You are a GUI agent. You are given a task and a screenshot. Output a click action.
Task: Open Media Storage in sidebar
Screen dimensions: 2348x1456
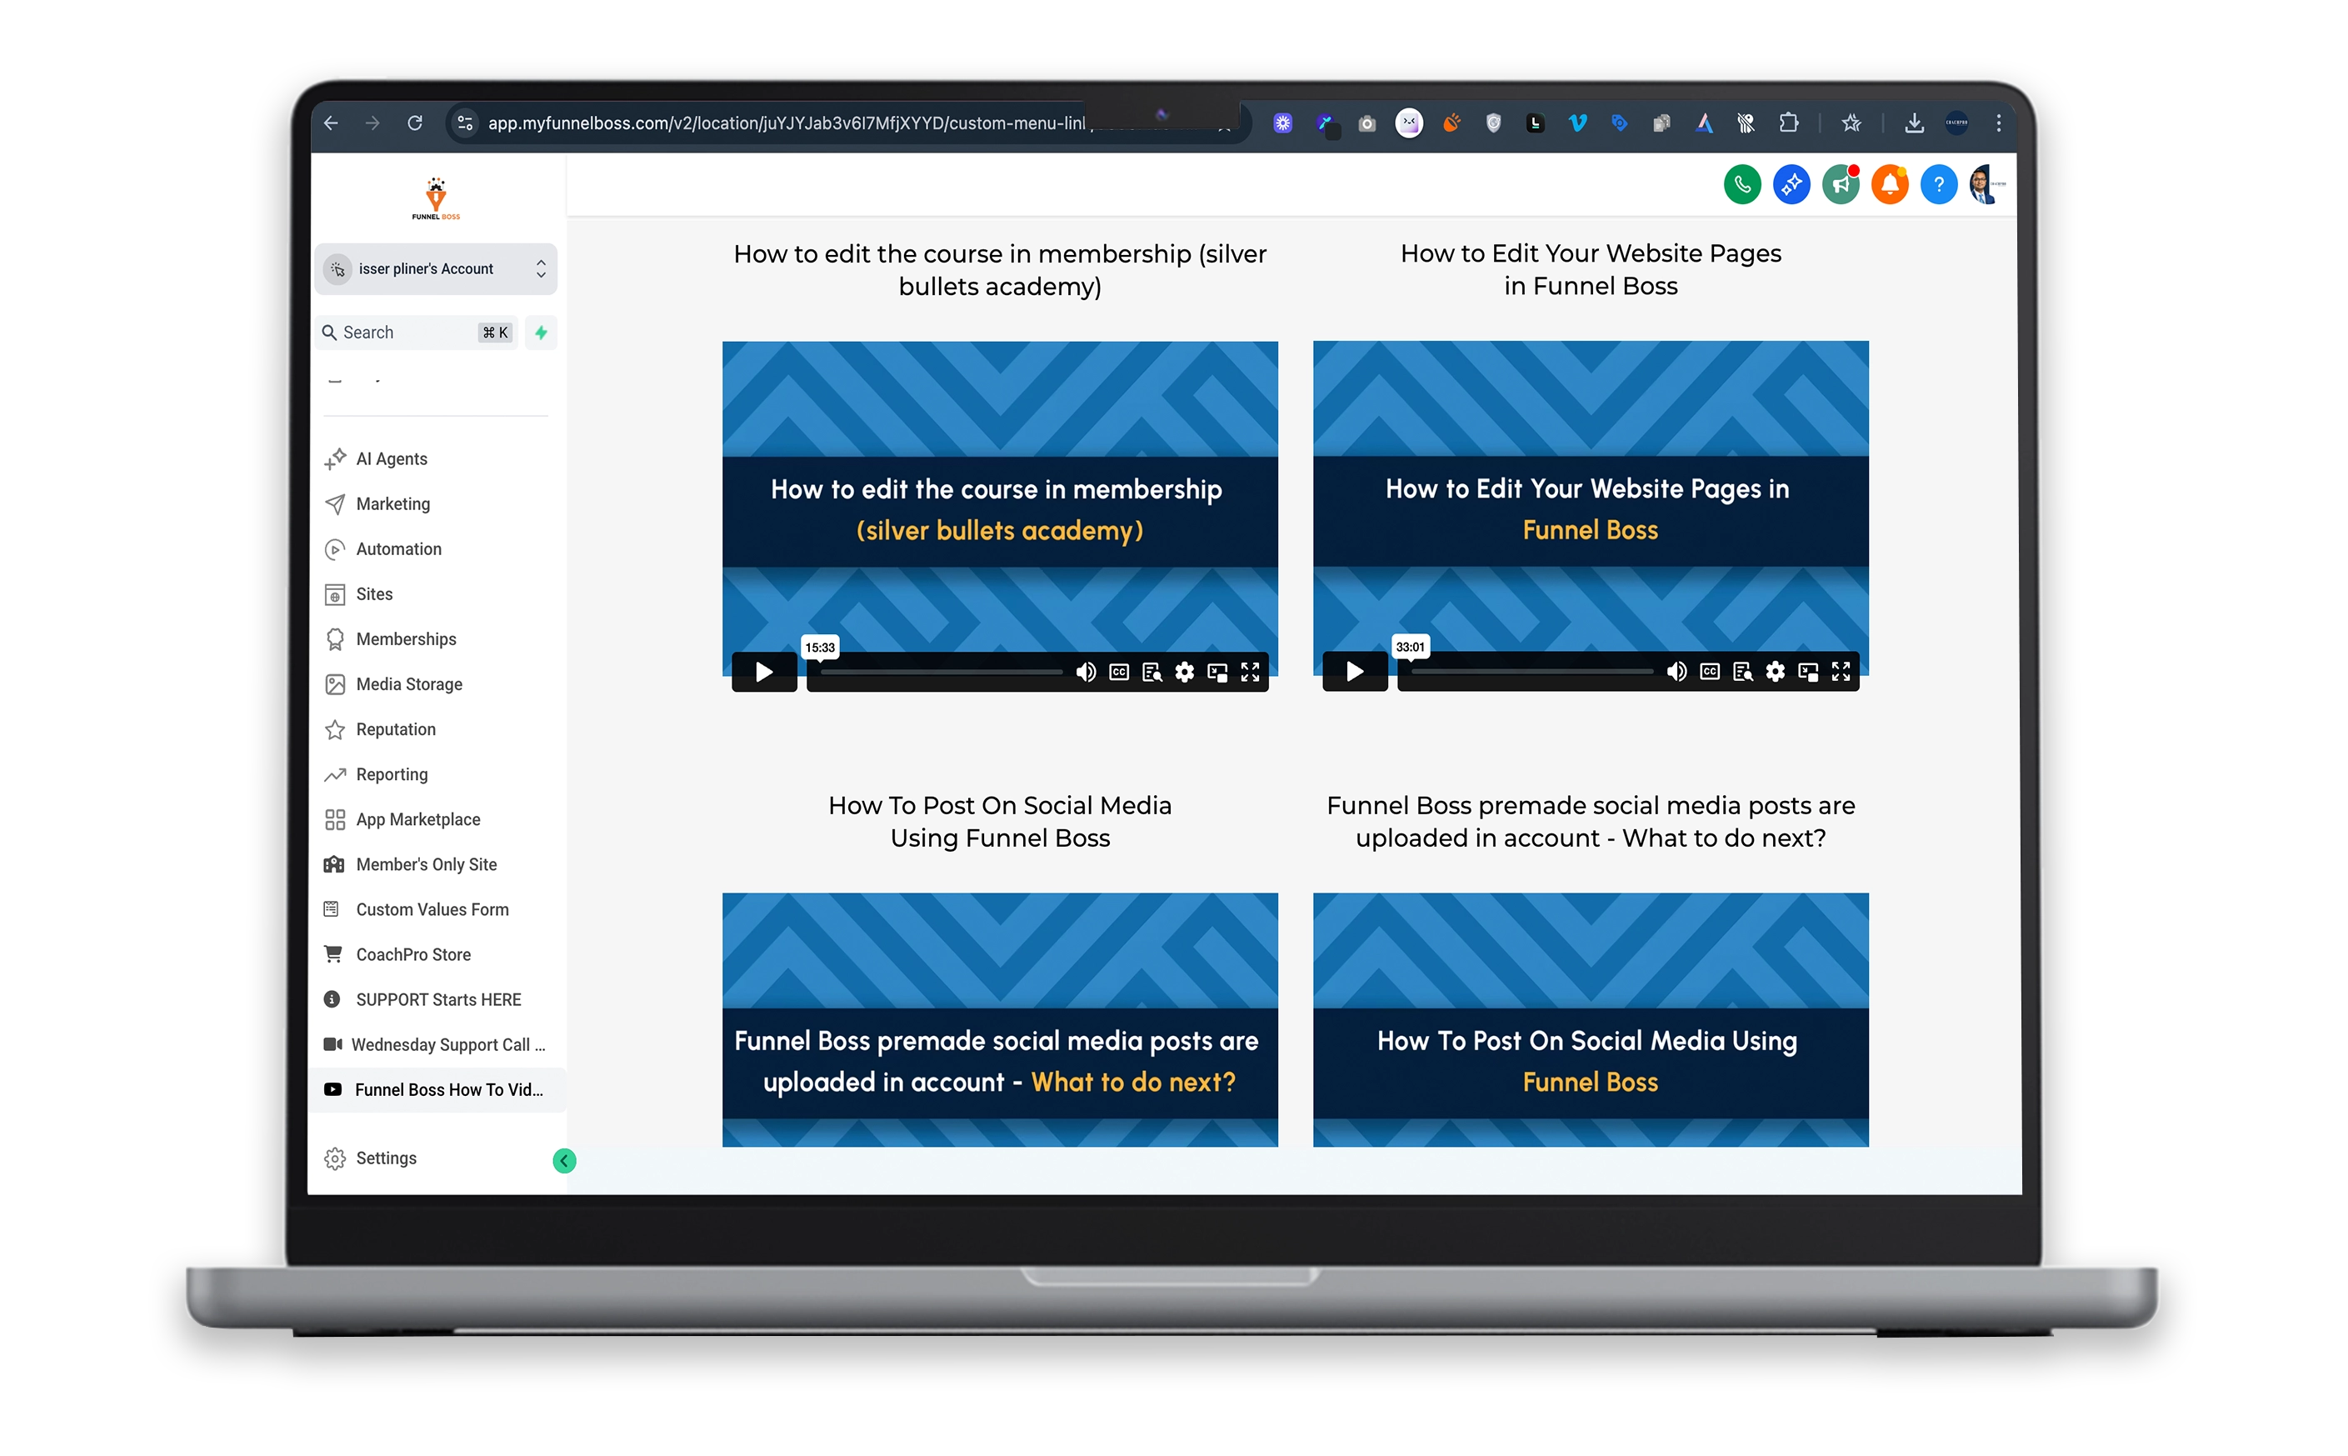point(408,683)
